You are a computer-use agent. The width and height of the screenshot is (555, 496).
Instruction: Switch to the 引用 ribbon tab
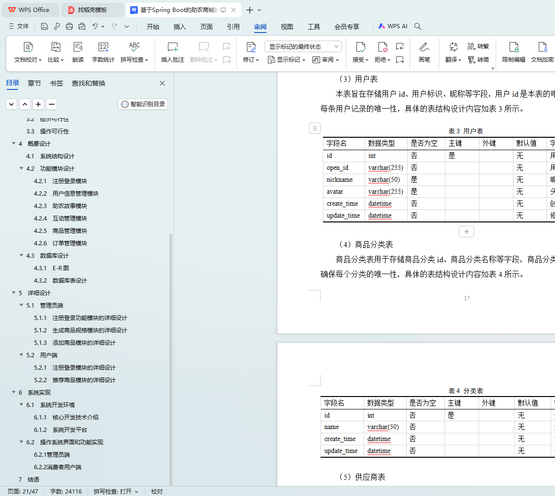pyautogui.click(x=233, y=27)
